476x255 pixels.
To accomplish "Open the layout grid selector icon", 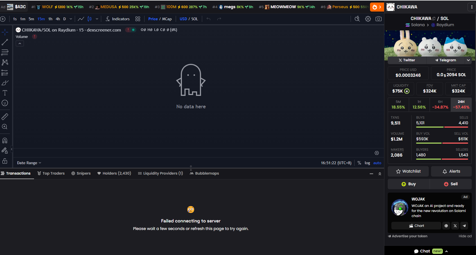I will [138, 19].
